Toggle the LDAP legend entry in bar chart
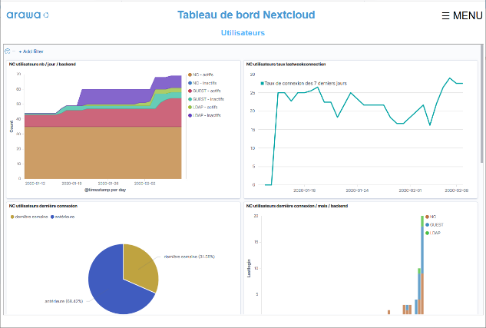Viewport: 486px width, 328px height. (433, 233)
